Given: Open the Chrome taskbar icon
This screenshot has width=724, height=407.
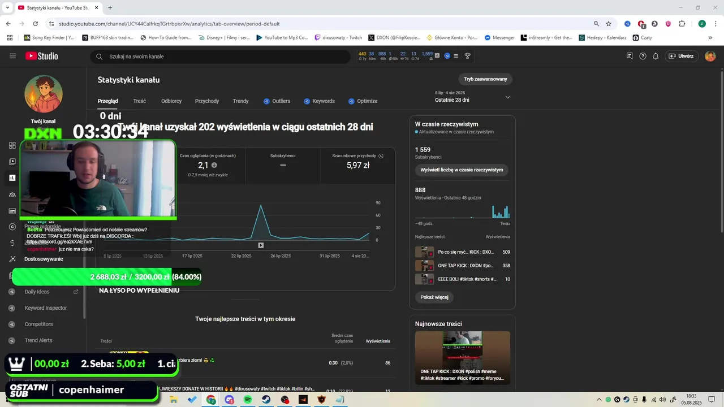Looking at the screenshot, I should click(211, 400).
